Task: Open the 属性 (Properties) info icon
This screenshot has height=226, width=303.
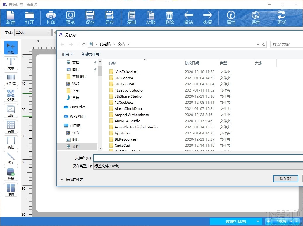Action: tap(231, 18)
